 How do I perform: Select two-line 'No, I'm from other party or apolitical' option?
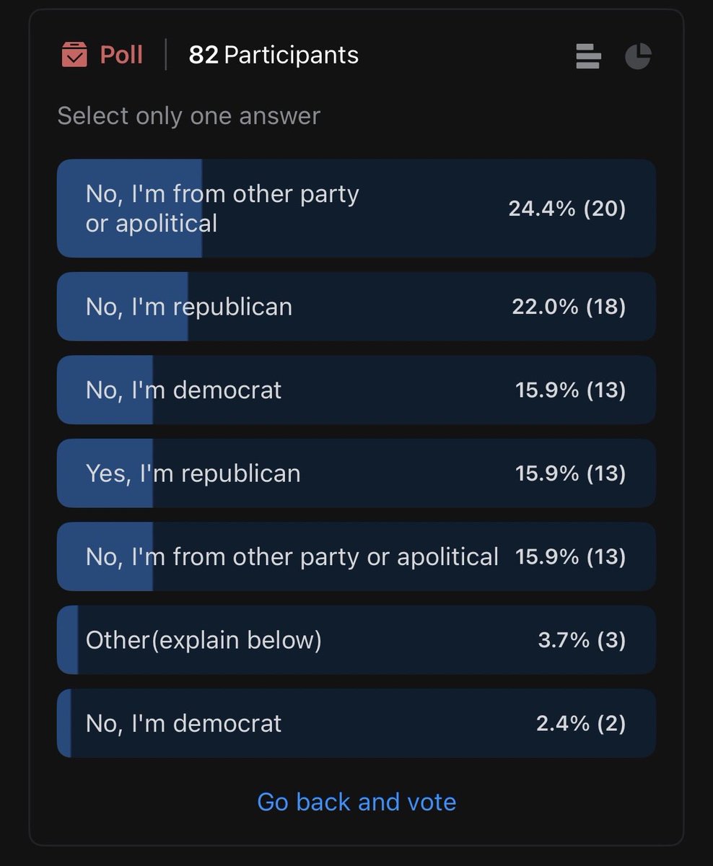[x=356, y=209]
